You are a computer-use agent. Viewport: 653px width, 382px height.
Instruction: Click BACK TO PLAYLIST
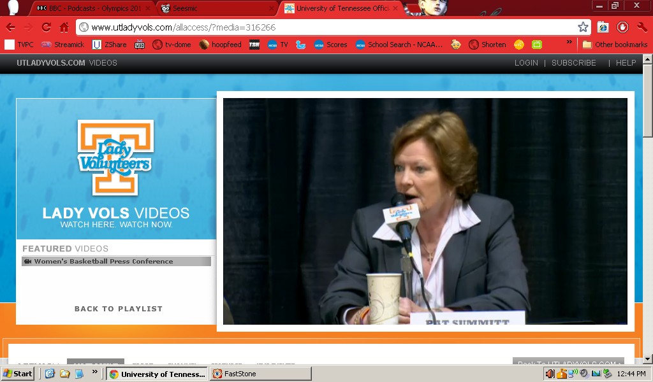[x=118, y=308]
